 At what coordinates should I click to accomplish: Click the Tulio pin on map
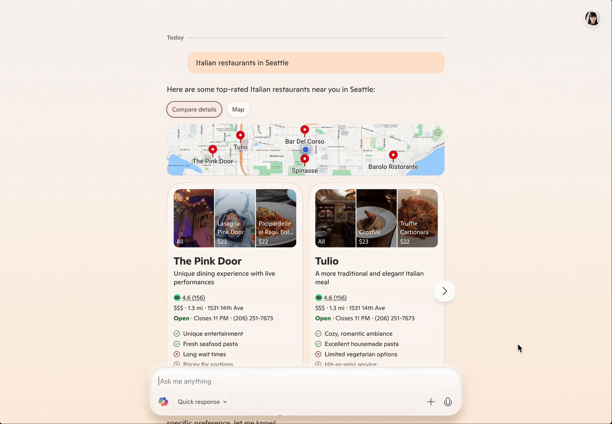[x=240, y=136]
